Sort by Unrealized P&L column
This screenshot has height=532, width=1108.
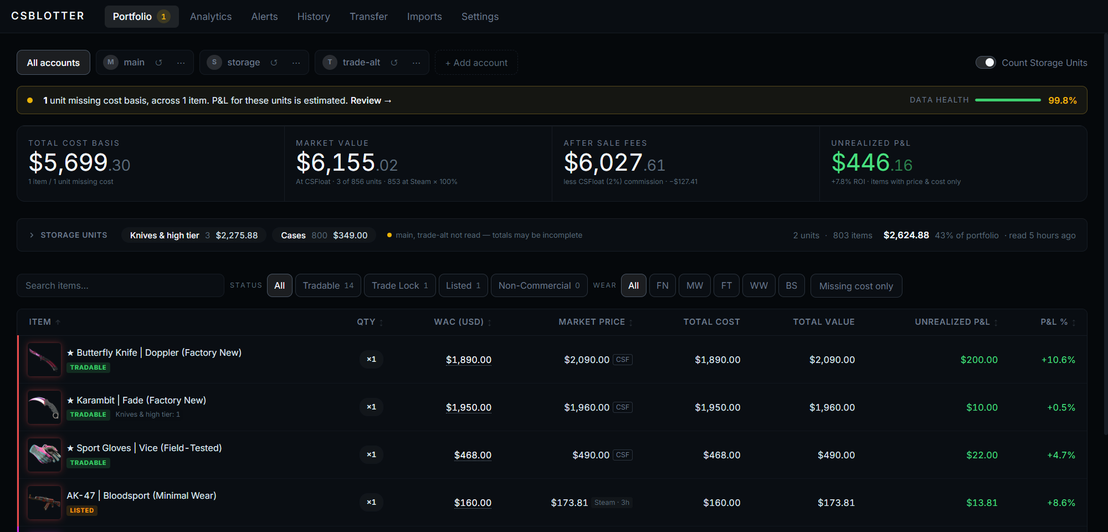click(x=956, y=322)
